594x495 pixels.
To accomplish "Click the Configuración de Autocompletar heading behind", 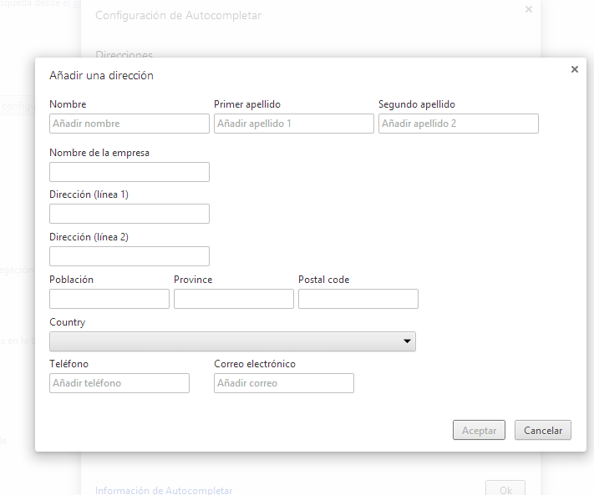I will pos(178,16).
